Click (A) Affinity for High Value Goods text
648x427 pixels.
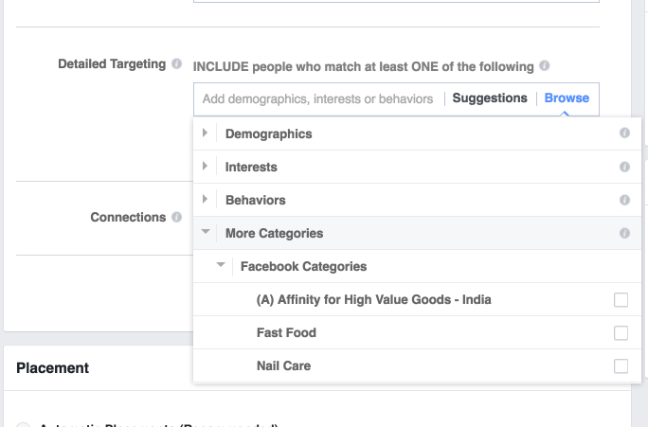click(x=374, y=300)
